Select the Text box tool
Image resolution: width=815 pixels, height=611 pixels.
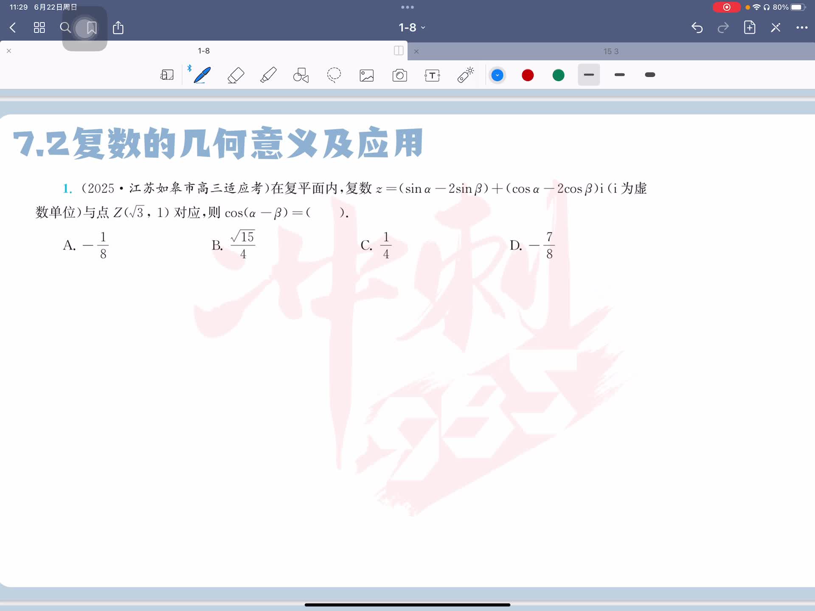coord(432,76)
